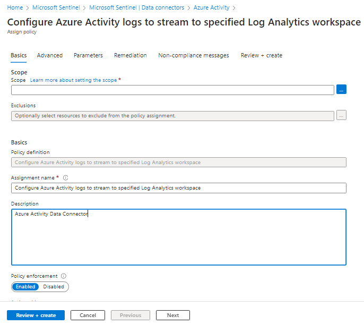Click the 'Exclusions' label
The height and width of the screenshot is (325, 364).
[x=23, y=106]
